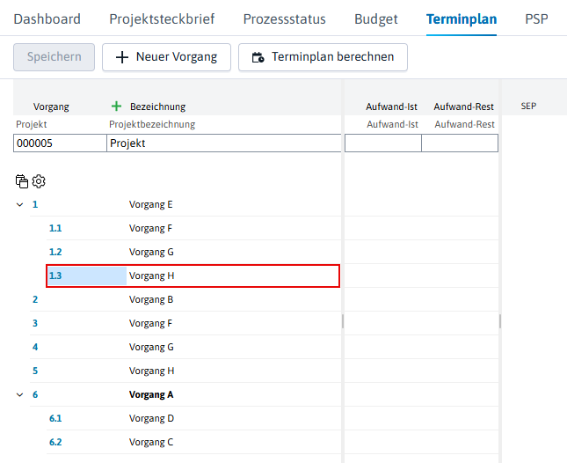Click the project Aufwand-Rest input field

[460, 143]
